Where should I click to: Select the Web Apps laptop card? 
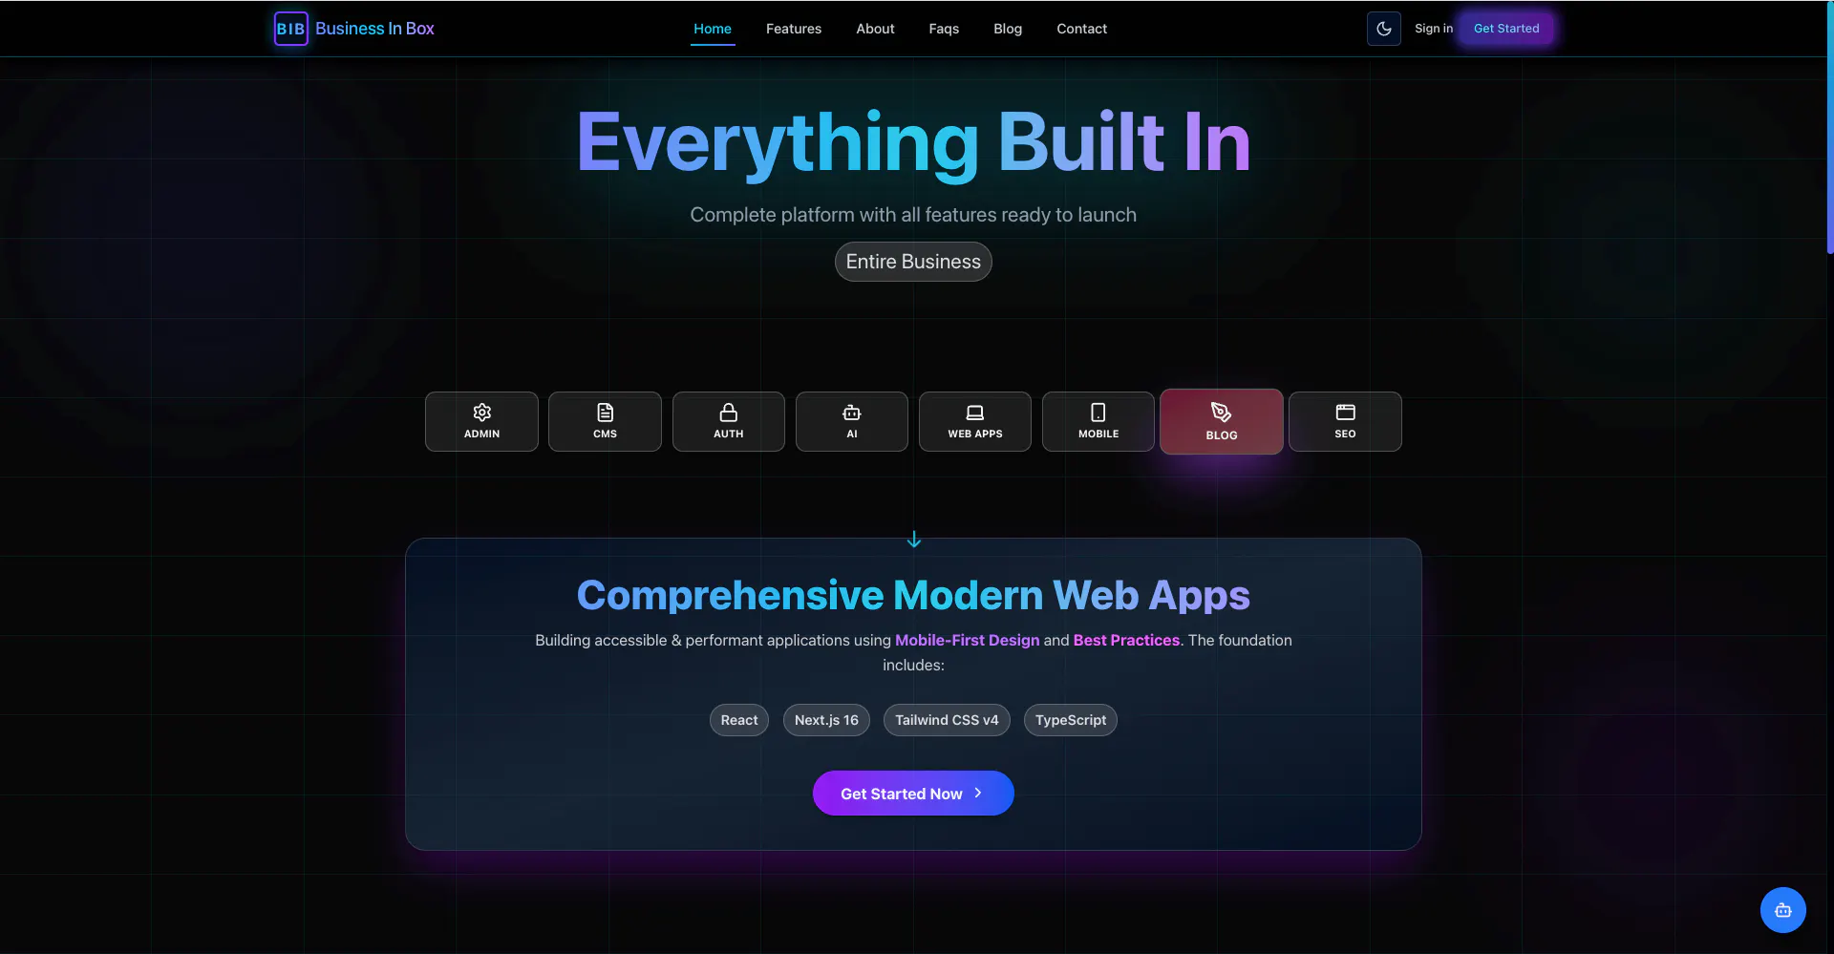974,421
